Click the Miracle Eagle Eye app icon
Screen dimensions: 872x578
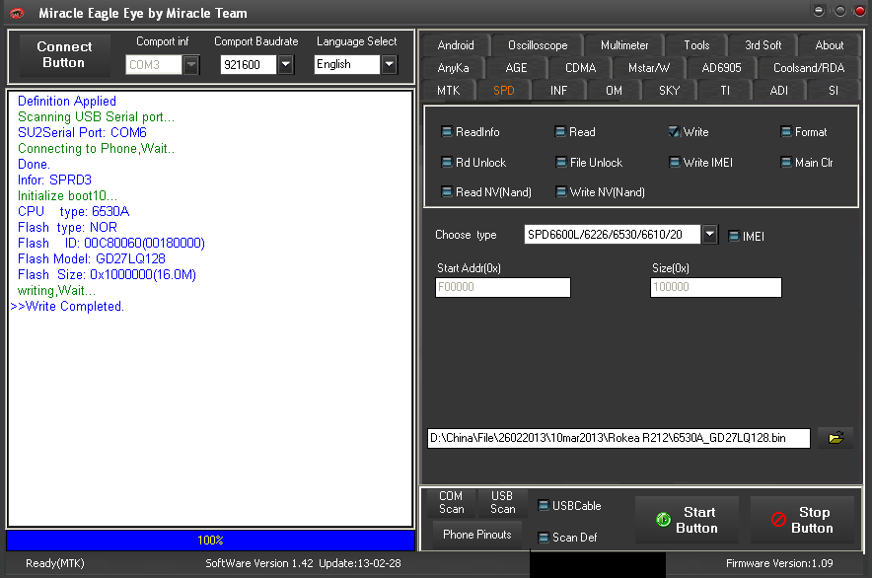17,14
